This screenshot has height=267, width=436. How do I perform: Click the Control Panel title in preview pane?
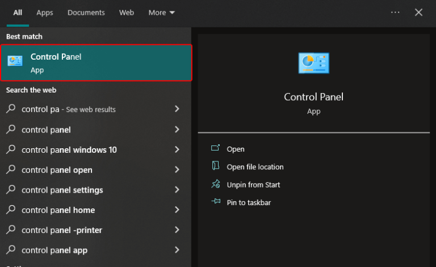tap(313, 97)
